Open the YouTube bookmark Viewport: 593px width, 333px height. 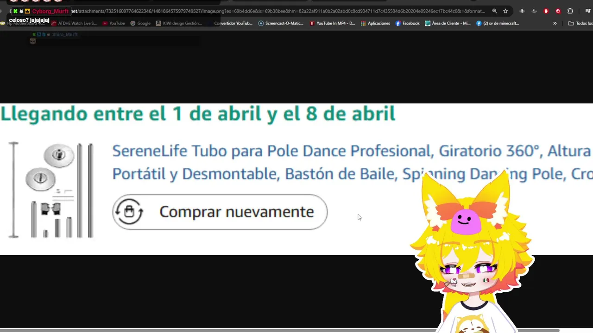point(114,23)
